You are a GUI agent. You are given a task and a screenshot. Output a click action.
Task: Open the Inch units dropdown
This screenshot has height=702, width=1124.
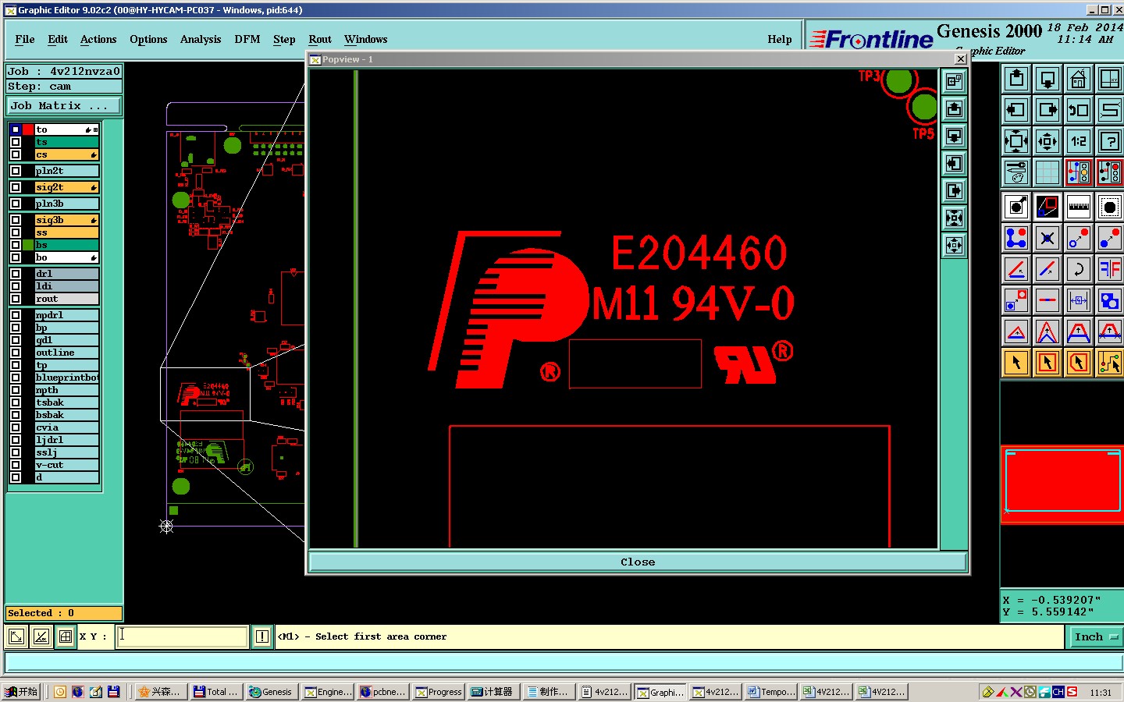[x=1095, y=637]
